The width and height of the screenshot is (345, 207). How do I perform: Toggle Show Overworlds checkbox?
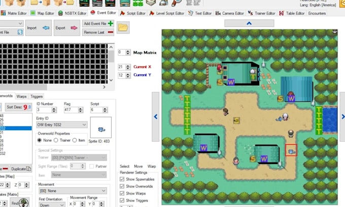122,186
